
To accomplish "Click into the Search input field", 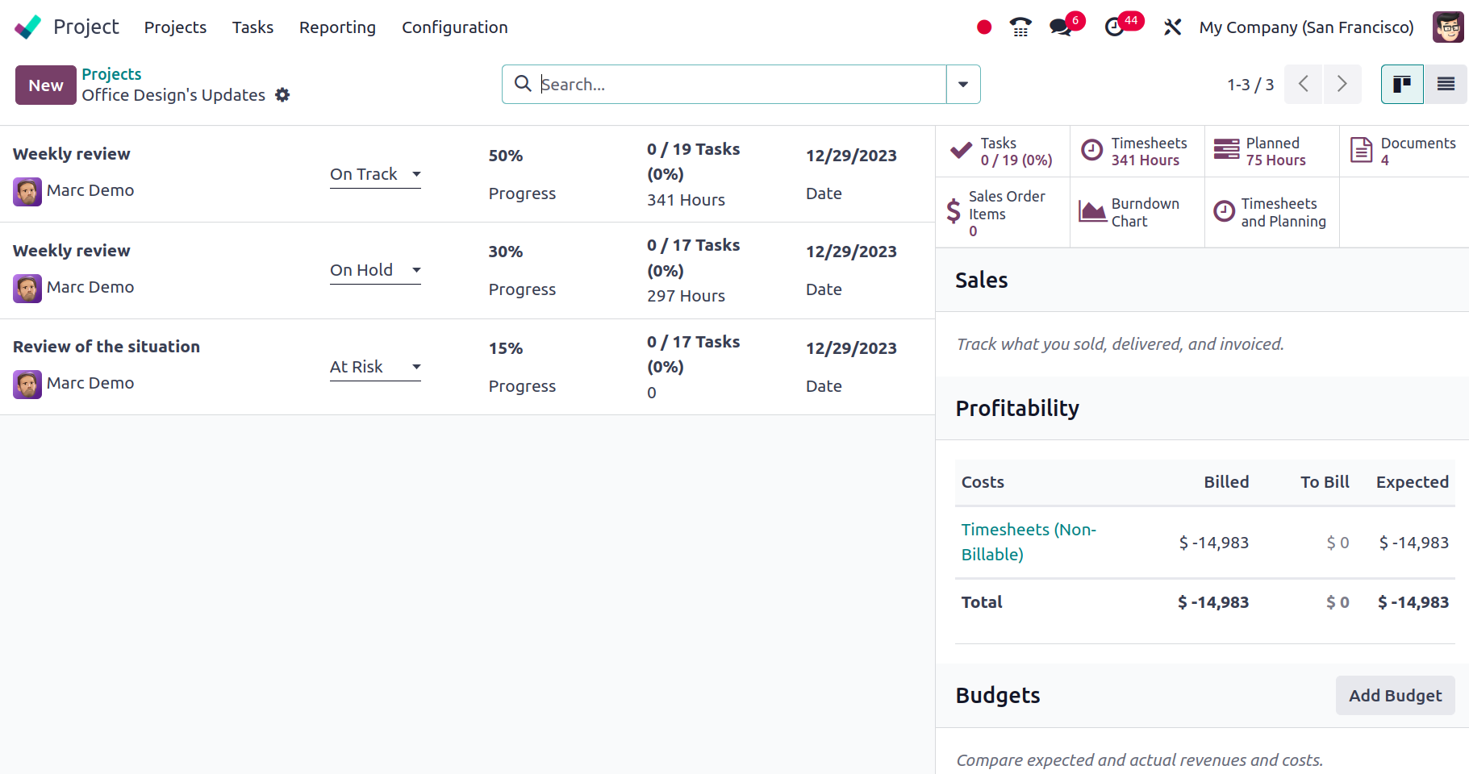I will [x=738, y=85].
